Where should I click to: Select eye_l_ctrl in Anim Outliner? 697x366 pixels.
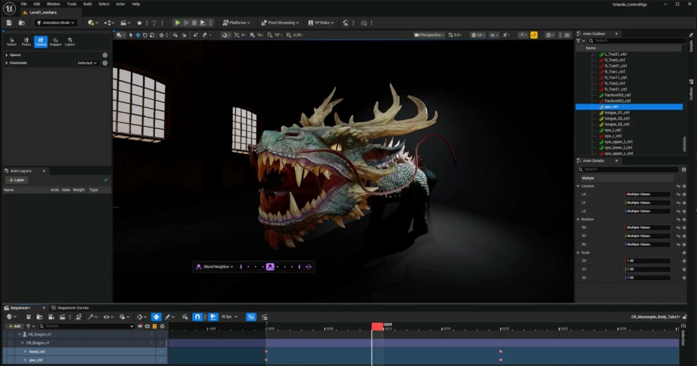click(613, 130)
